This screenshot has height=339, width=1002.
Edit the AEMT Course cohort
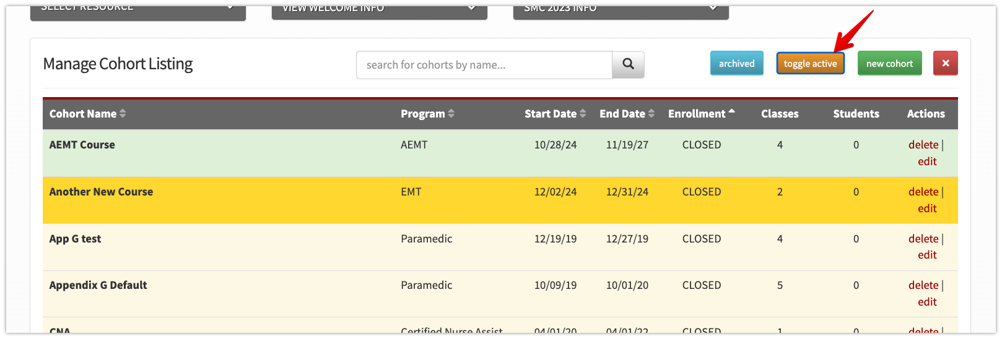(x=927, y=161)
